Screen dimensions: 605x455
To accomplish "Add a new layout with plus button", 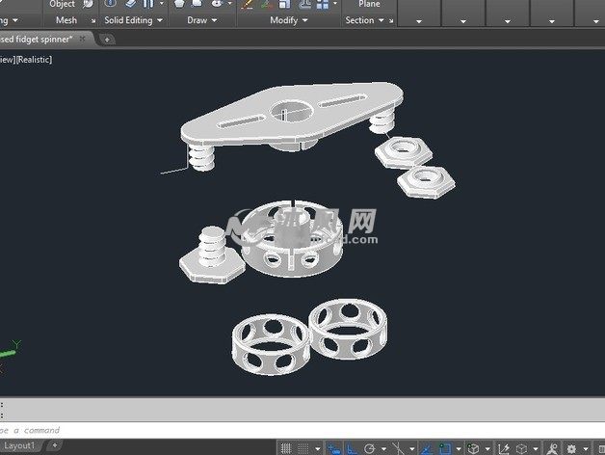I will [55, 445].
